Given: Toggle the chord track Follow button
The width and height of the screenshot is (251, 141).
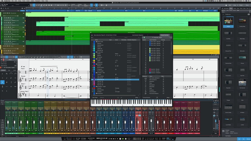Looking at the screenshot, I should click(x=23, y=11).
